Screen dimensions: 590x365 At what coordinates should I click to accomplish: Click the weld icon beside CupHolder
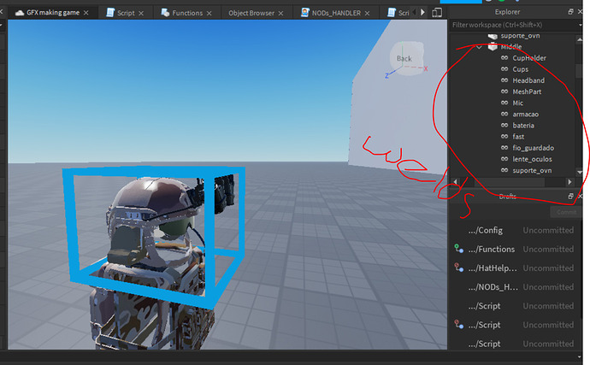(504, 58)
